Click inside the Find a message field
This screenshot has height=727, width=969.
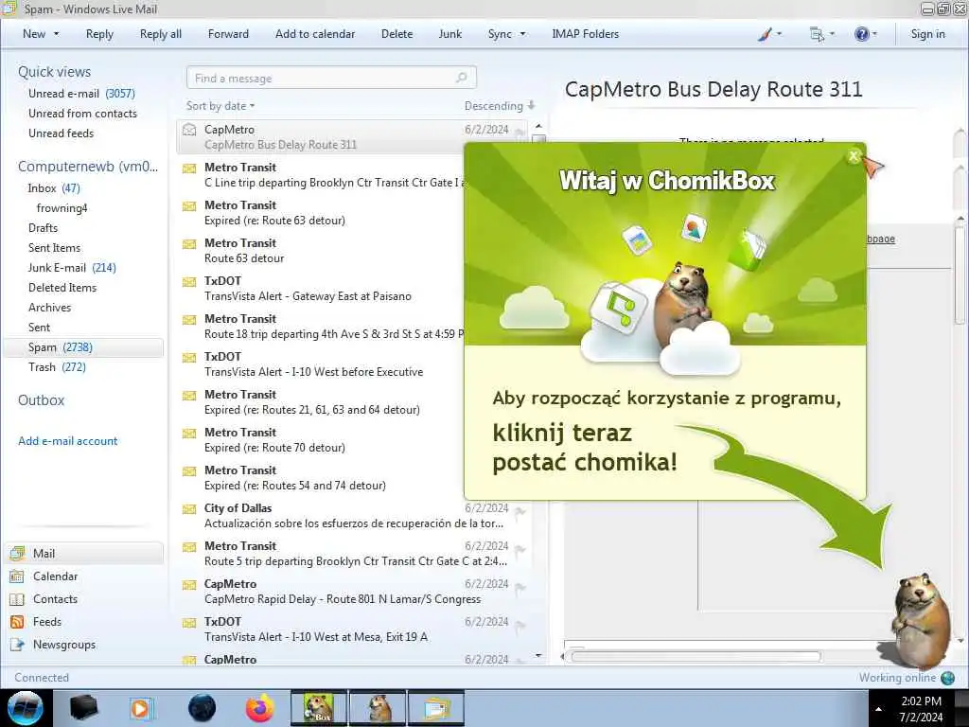331,78
